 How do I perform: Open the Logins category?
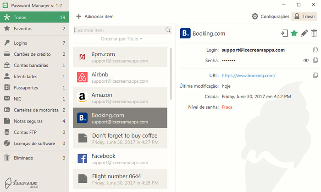tap(34, 43)
